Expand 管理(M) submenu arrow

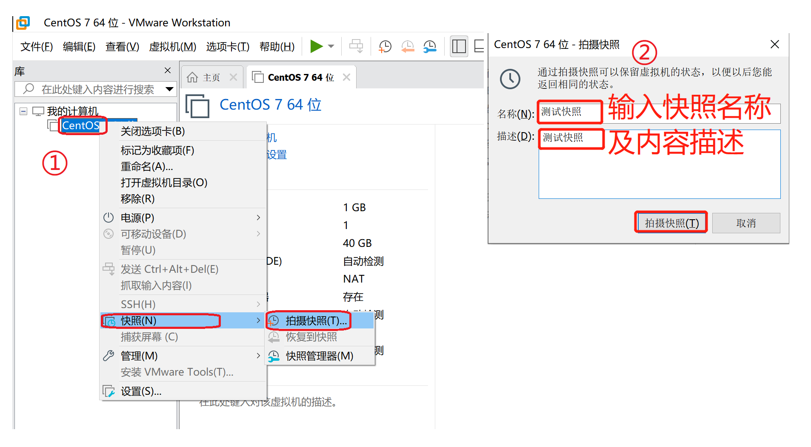click(x=258, y=356)
